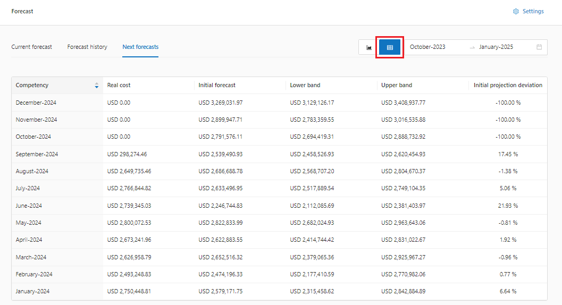Image resolution: width=562 pixels, height=305 pixels.
Task: Click the June-2024 deviation 21.93 % cell
Action: 508,206
